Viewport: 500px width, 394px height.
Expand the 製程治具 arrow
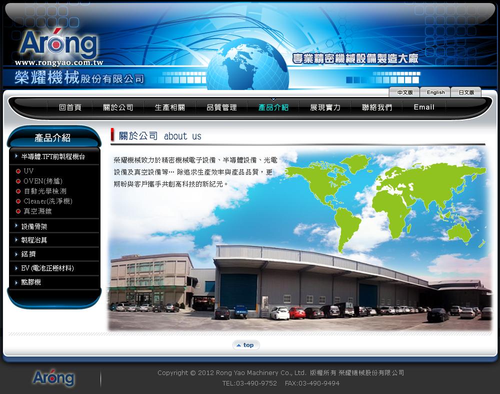coord(16,239)
